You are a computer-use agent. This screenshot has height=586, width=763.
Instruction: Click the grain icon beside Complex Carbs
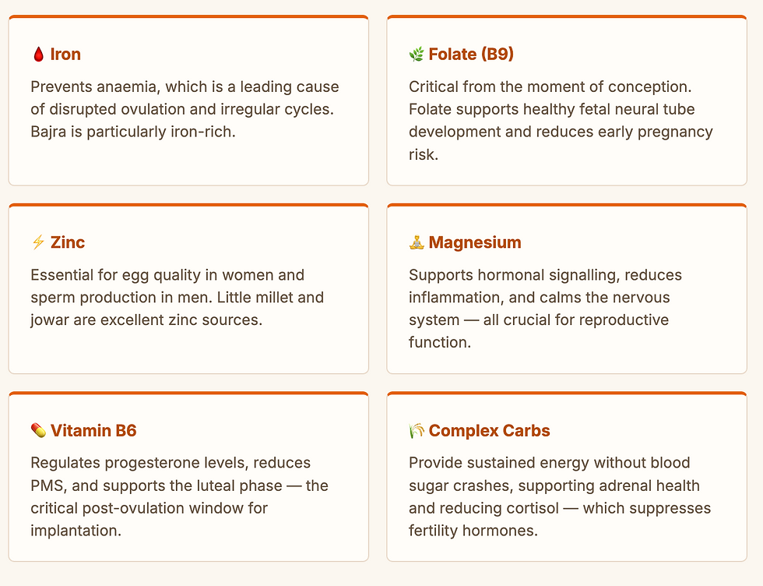pos(417,431)
